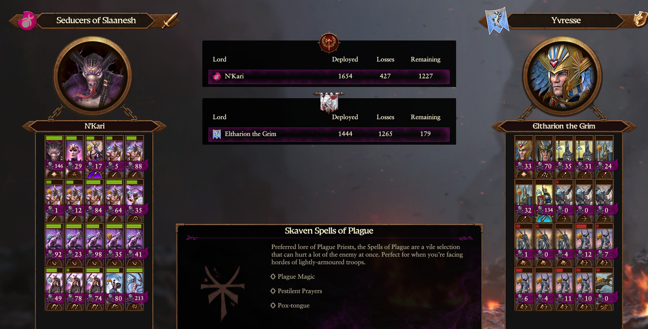This screenshot has height=329, width=648.
Task: Click the Skaven plague rune symbol
Action: point(222,293)
